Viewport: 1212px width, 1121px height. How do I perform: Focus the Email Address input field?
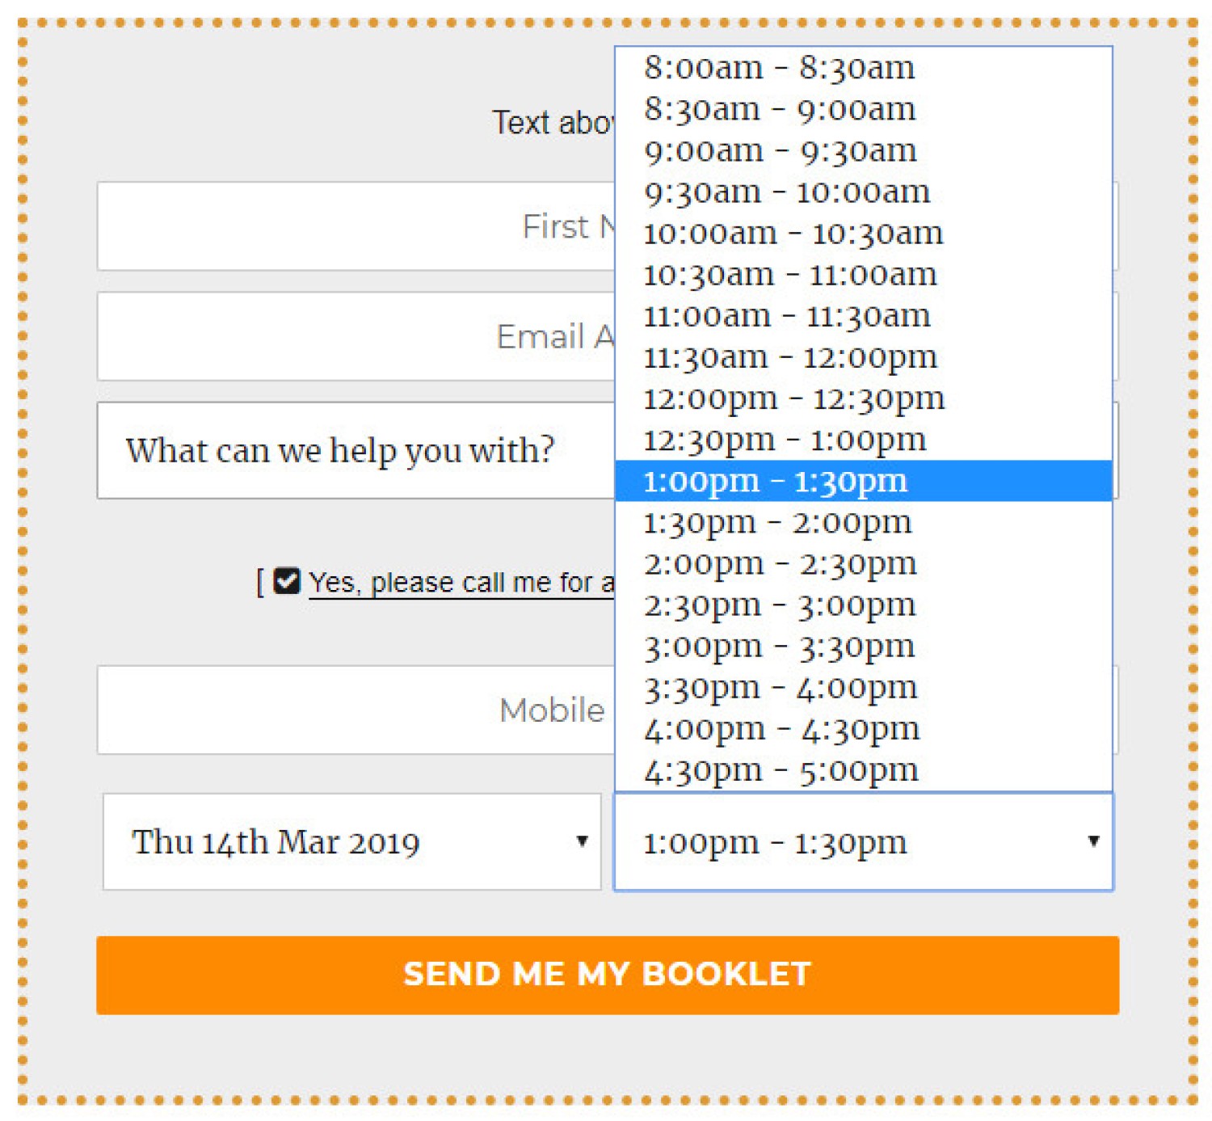356,336
